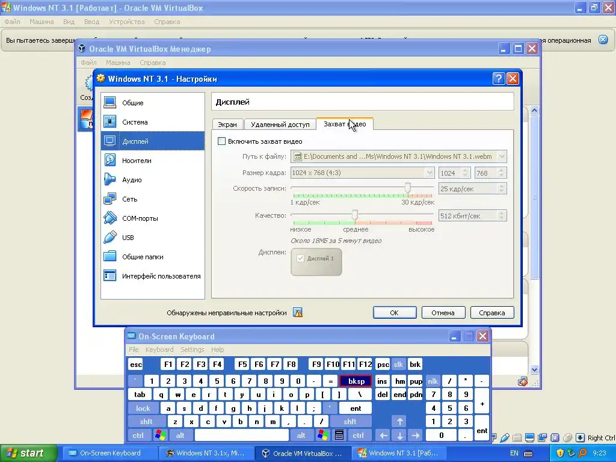Screen dimensions: 616x462
Task: Click the right arrow key on On-Screen Keyboard
Action: click(x=416, y=435)
